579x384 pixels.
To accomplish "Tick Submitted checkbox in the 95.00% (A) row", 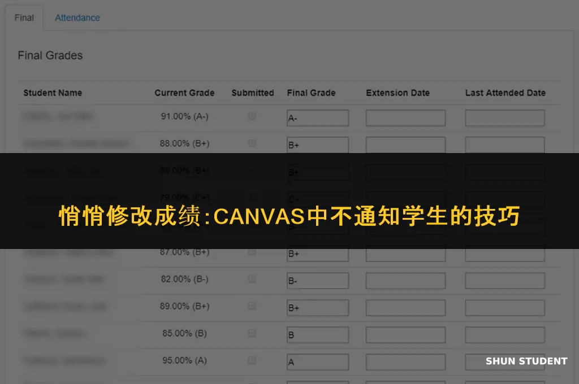I will pos(252,360).
